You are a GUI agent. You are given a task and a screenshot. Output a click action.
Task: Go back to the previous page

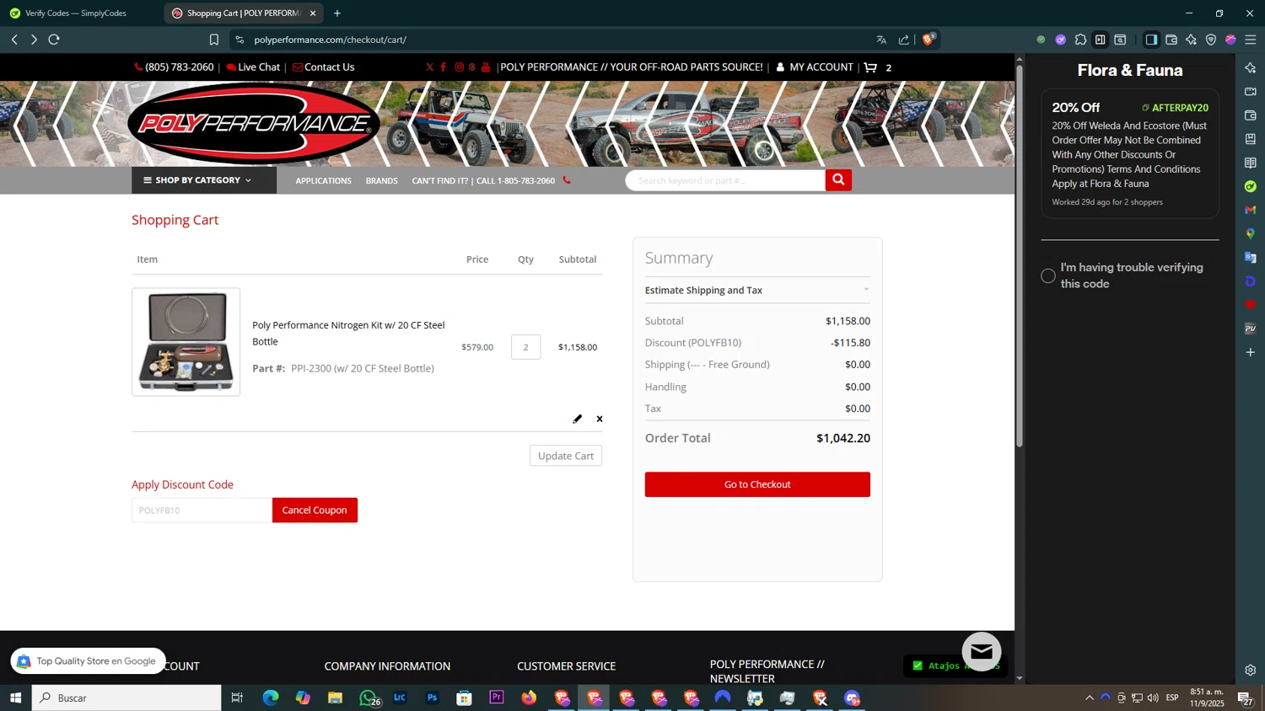[14, 40]
